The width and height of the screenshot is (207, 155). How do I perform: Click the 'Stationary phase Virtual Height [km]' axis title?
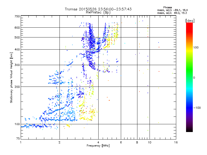pyautogui.click(x=11, y=78)
